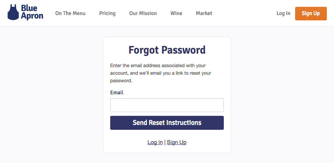This screenshot has width=334, height=163.
Task: Click the word 'password.' ending the paragraph
Action: [x=121, y=81]
